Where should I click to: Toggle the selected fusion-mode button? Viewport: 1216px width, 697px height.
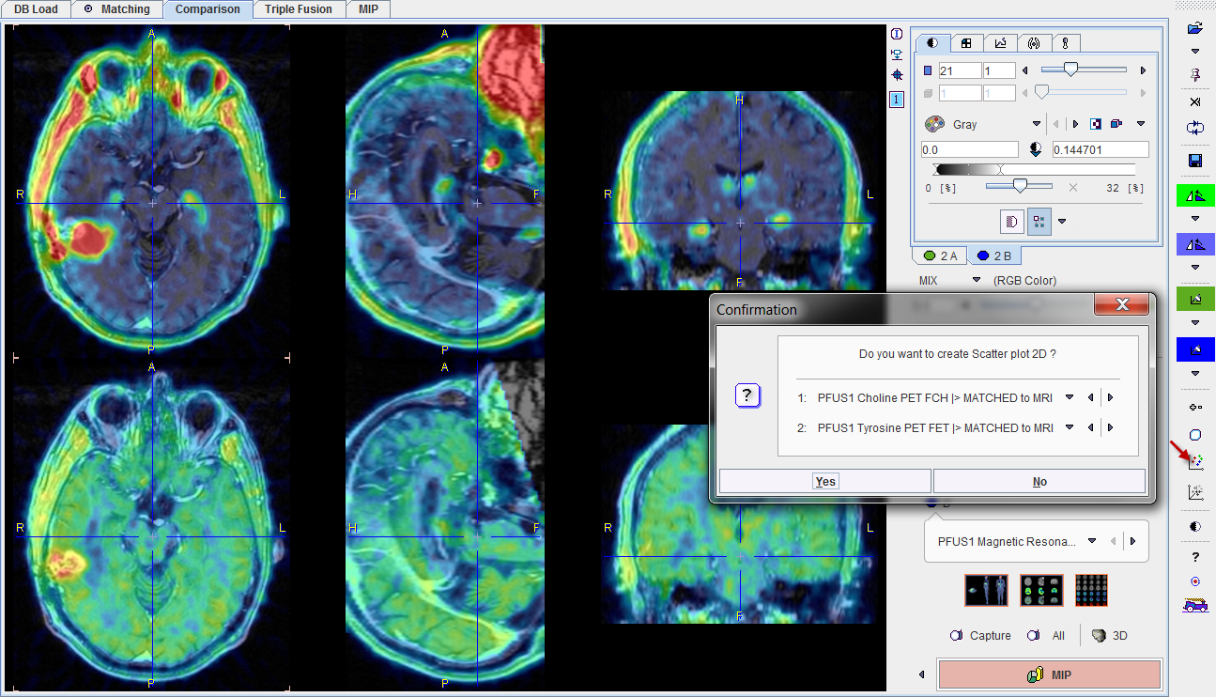click(1039, 222)
